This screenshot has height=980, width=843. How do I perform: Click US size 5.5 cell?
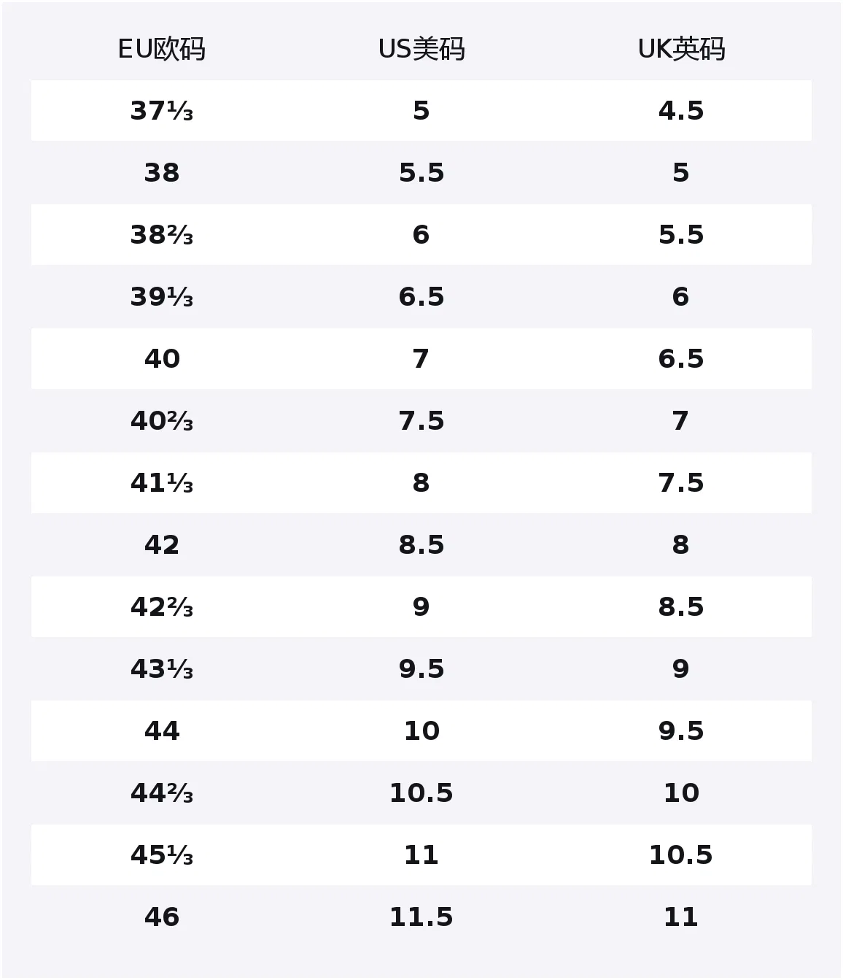[x=421, y=173]
